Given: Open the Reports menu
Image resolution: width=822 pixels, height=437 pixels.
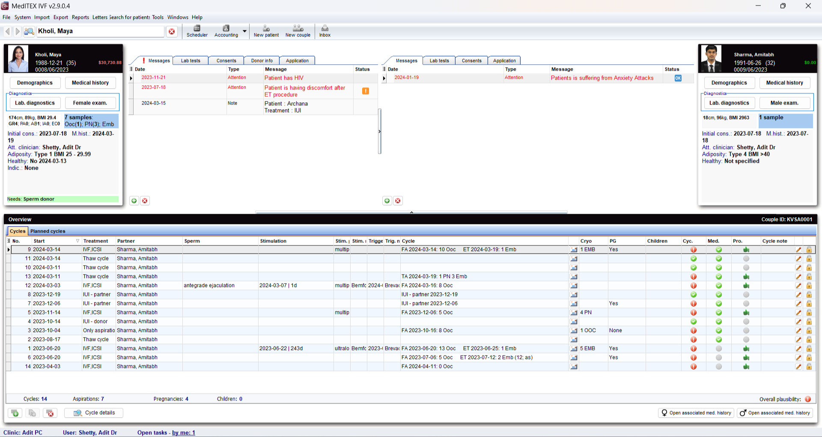Looking at the screenshot, I should pos(80,18).
